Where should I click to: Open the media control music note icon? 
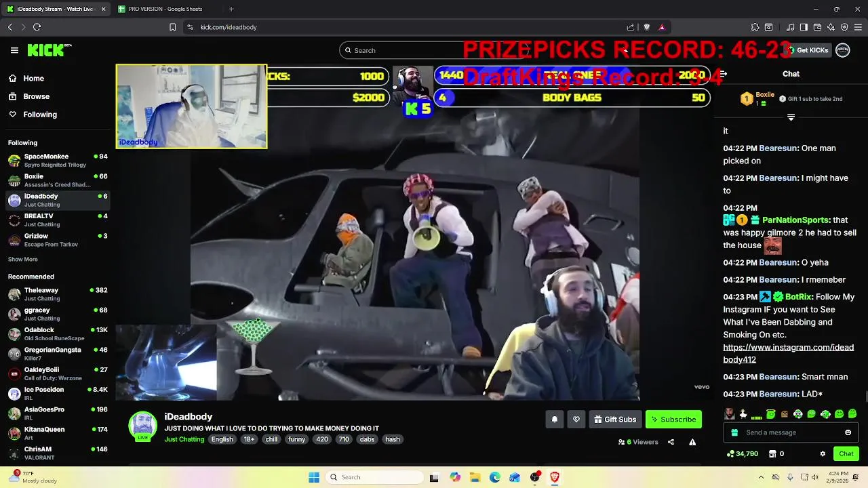coord(790,27)
